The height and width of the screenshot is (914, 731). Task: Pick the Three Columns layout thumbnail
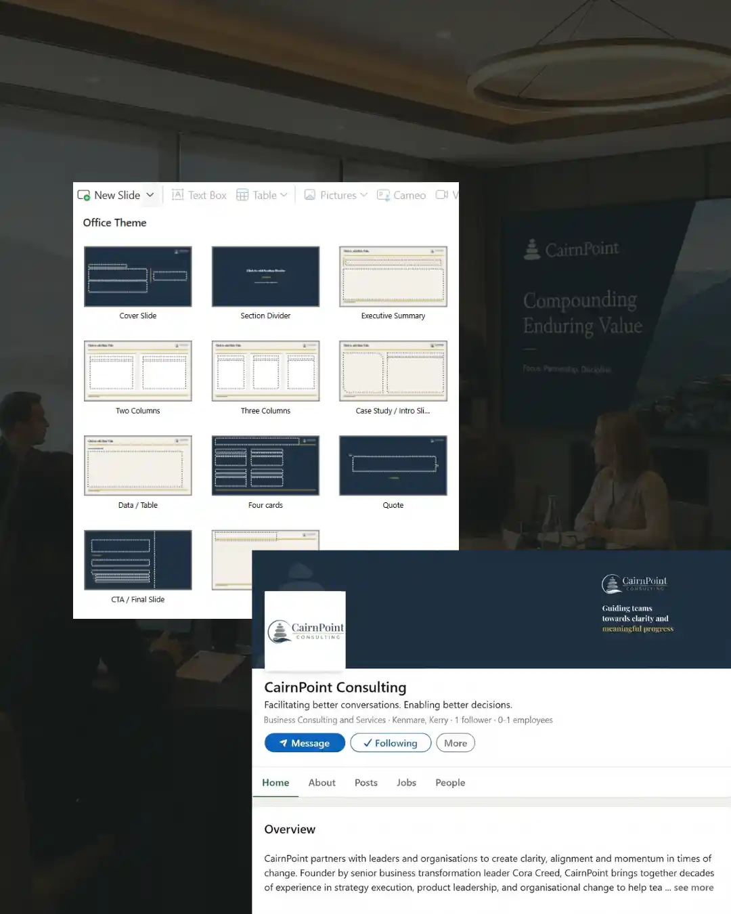click(265, 371)
